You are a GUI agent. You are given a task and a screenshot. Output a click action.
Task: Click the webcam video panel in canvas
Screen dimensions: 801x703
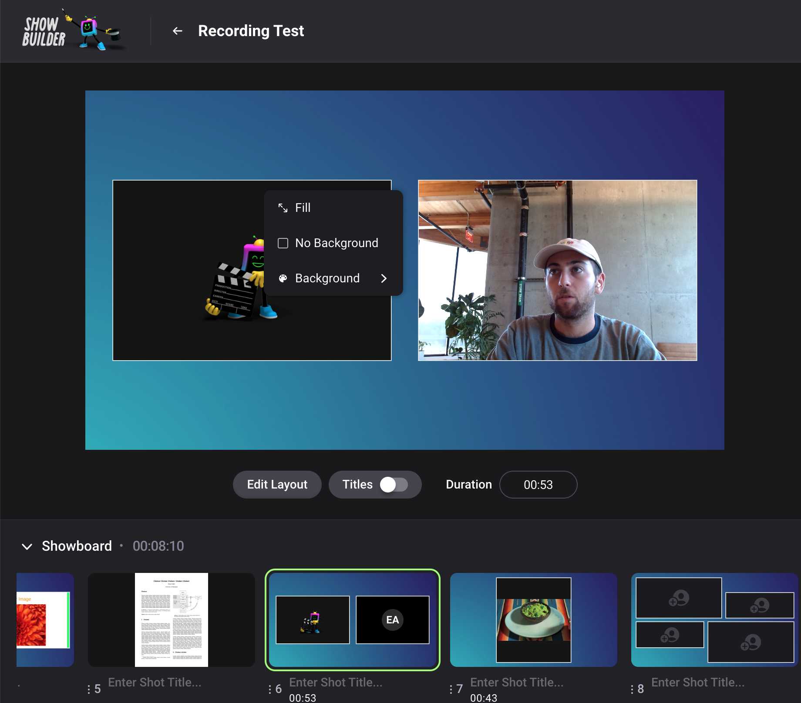(558, 270)
